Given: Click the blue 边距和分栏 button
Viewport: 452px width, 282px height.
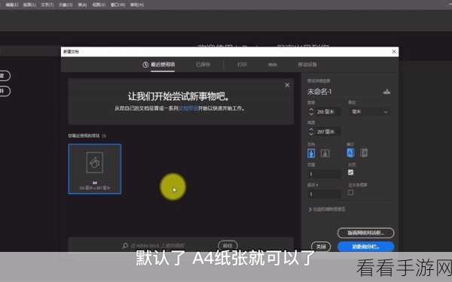Looking at the screenshot, I should (366, 247).
